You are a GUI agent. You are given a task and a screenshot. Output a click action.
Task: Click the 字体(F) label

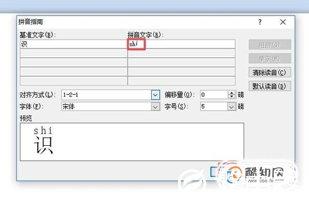coord(32,107)
